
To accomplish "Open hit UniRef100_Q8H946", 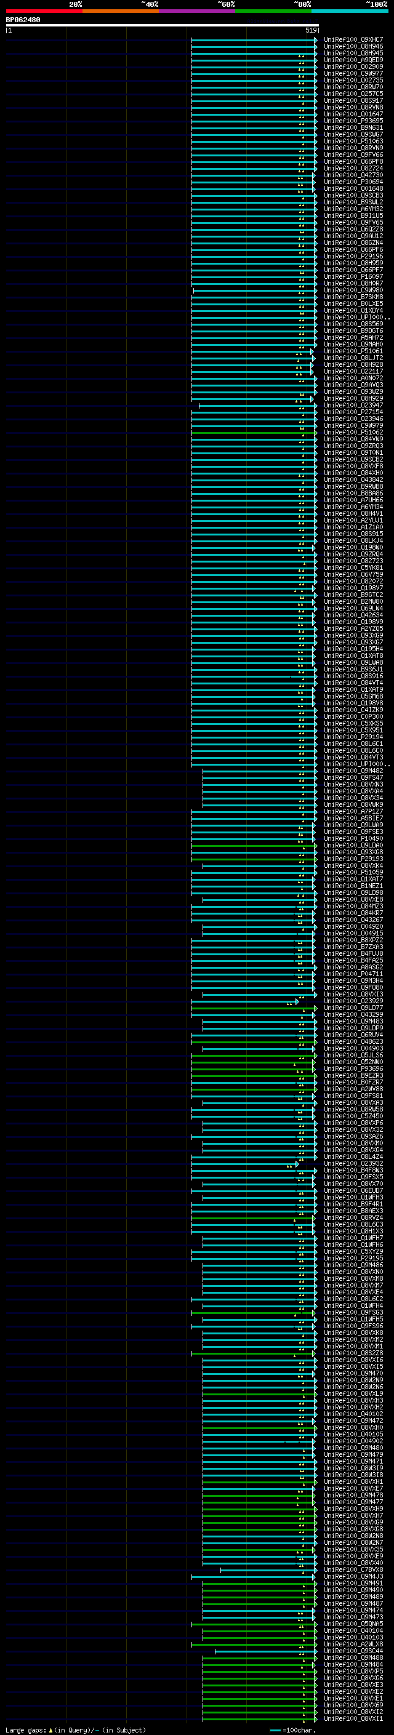I will pos(353,47).
